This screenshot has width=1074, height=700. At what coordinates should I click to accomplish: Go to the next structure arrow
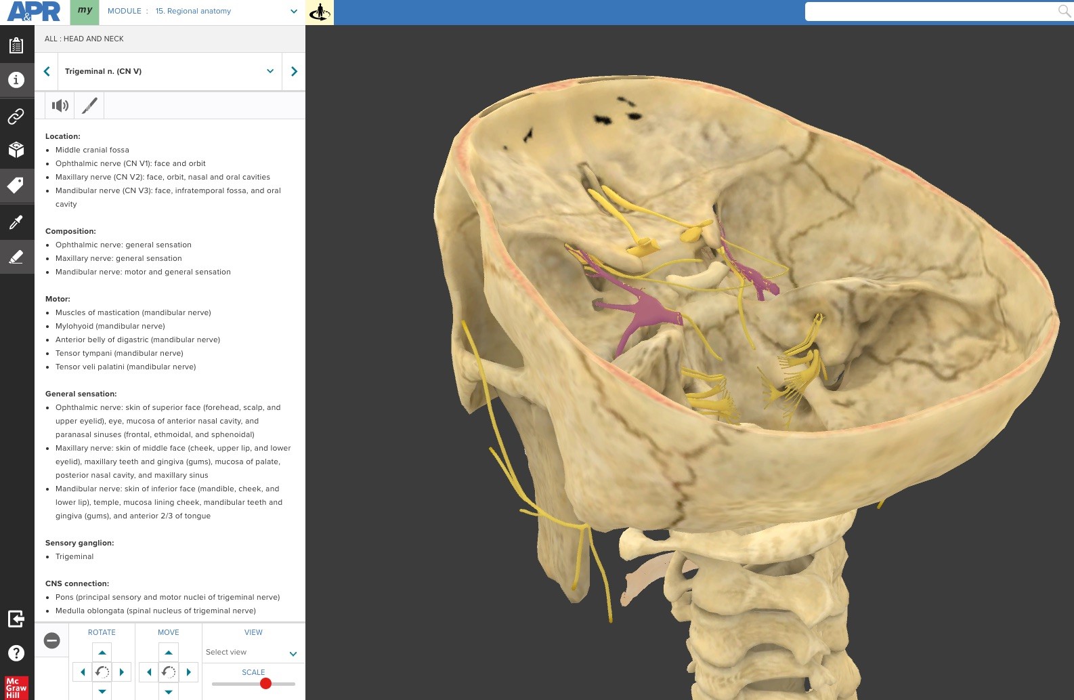tap(294, 71)
